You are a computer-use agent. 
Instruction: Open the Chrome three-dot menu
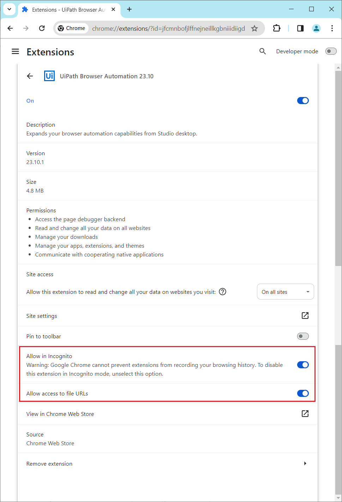tap(332, 28)
